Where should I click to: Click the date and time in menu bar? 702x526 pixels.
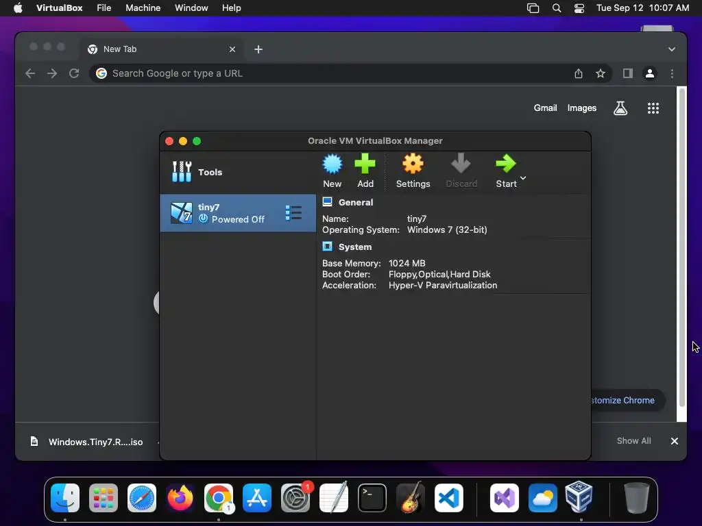[x=642, y=8]
